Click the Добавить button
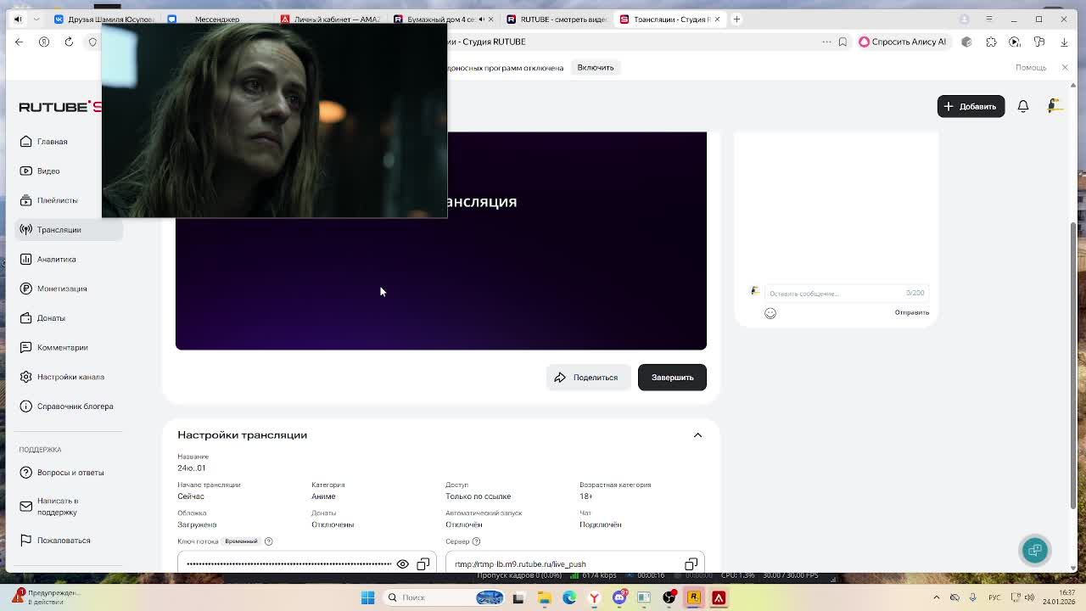The height and width of the screenshot is (611, 1086). pyautogui.click(x=971, y=106)
